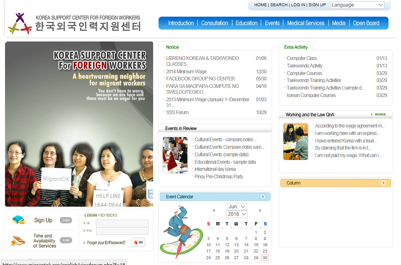This screenshot has height=265, width=401.
Task: Open the 2014 Minimum Wage notice
Action: 186,72
